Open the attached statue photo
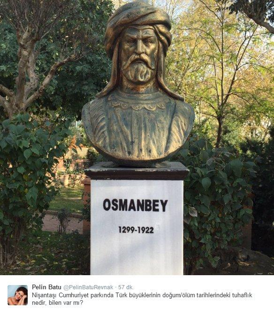The width and height of the screenshot is (274, 309). pos(137,137)
